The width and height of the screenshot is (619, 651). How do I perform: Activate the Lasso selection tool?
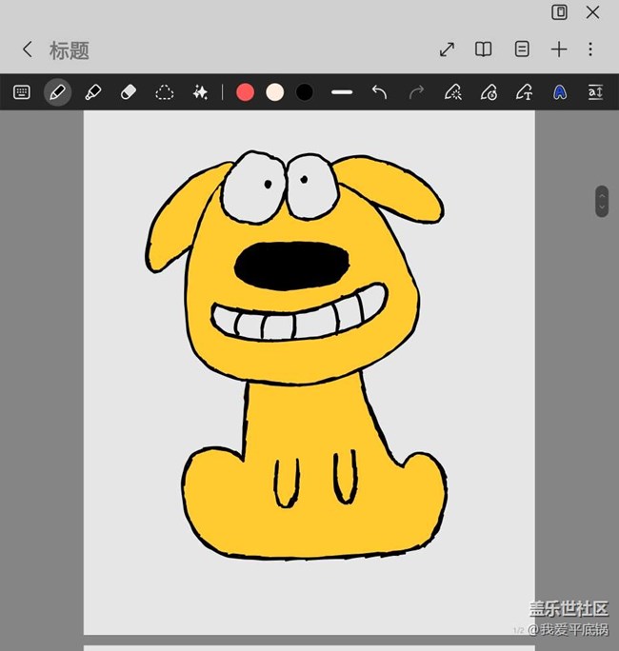pyautogui.click(x=165, y=92)
